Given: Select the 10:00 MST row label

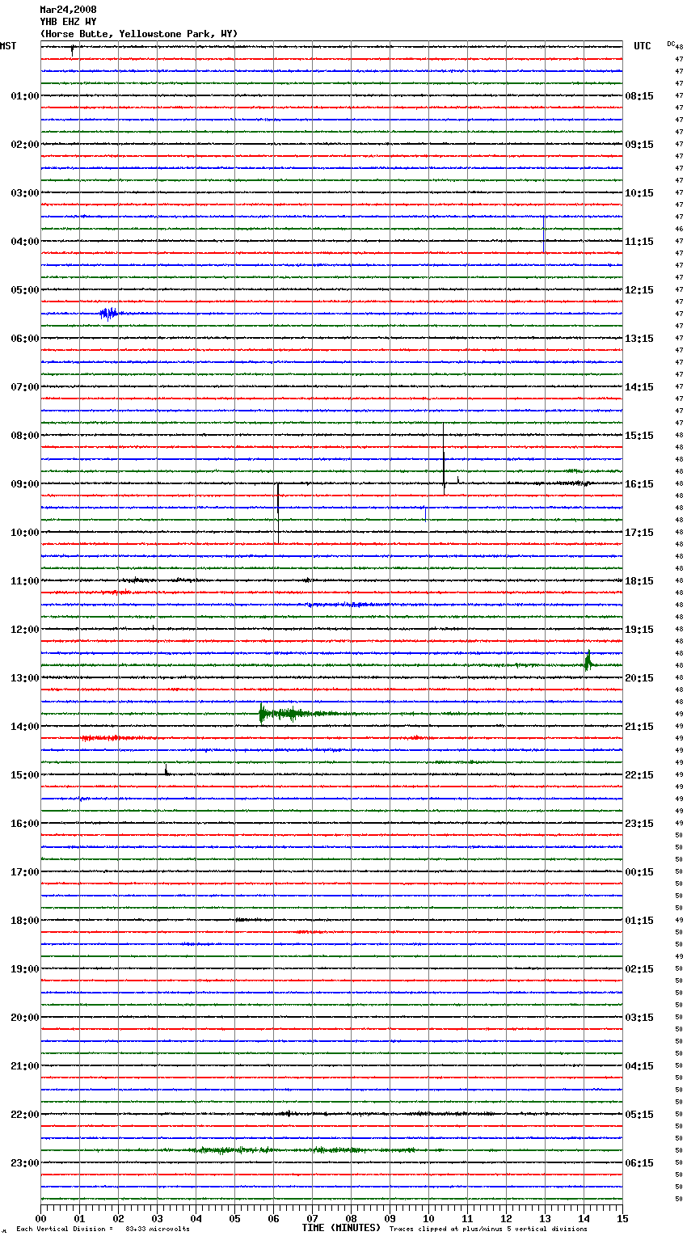Looking at the screenshot, I should 25,533.
